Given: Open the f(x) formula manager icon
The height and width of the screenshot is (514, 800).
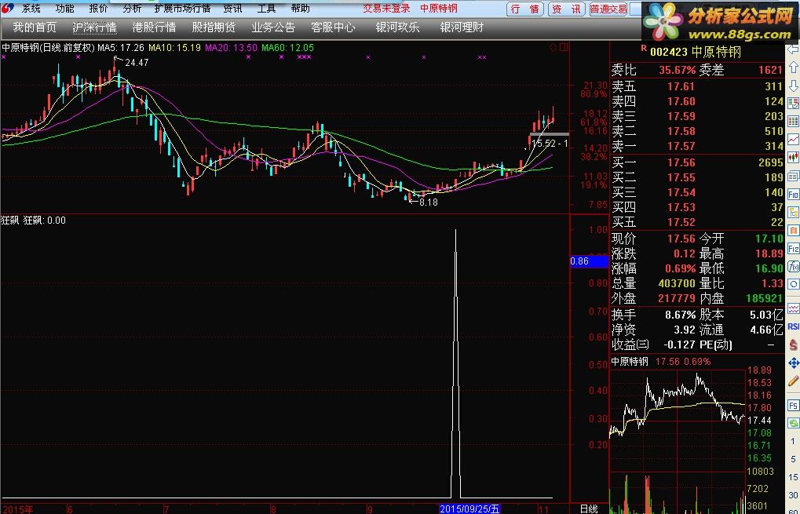Looking at the screenshot, I should coord(794,266).
